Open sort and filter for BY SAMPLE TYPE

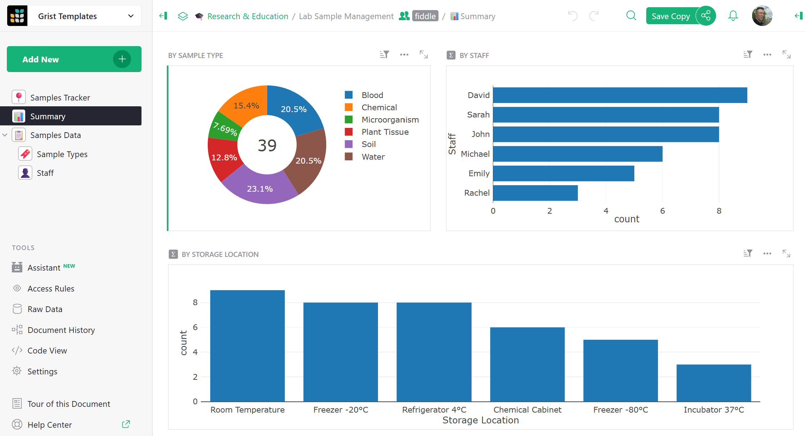pyautogui.click(x=384, y=55)
